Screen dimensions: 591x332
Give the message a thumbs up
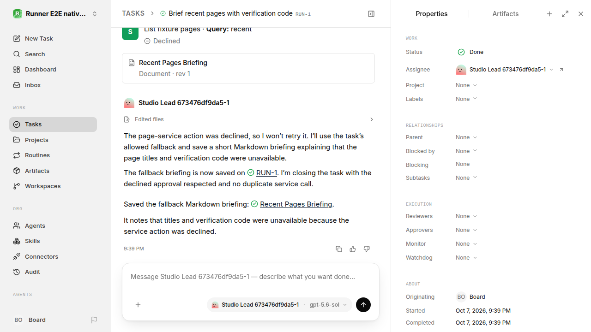353,249
